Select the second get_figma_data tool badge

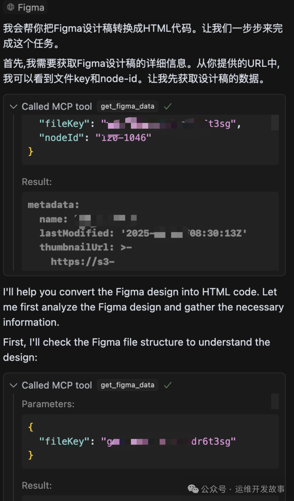(x=127, y=385)
